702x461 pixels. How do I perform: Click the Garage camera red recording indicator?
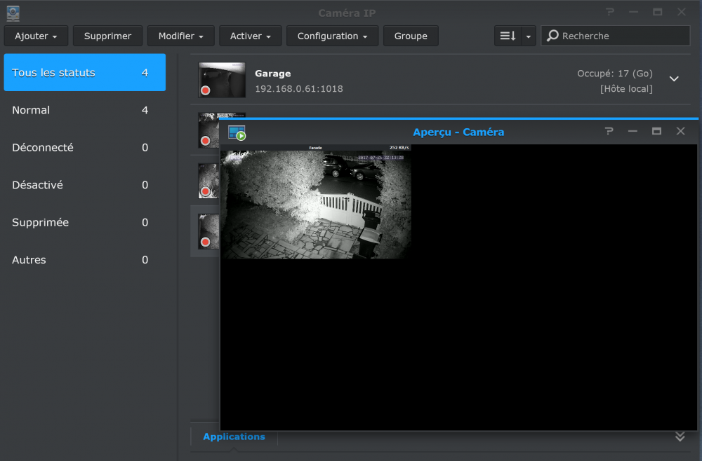(x=206, y=90)
